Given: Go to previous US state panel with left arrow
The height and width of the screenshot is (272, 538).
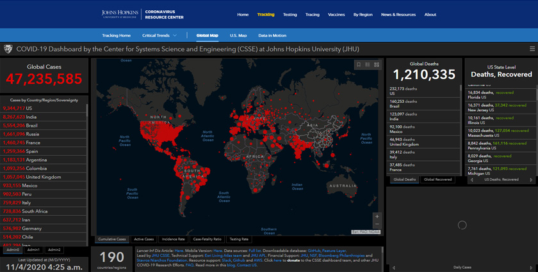Looking at the screenshot, I should coord(472,179).
